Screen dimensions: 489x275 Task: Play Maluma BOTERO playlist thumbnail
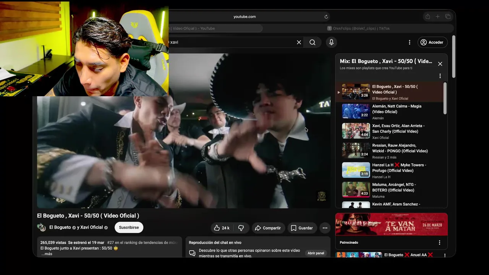point(356,190)
